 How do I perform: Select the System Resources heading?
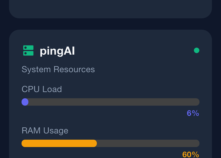coord(58,69)
